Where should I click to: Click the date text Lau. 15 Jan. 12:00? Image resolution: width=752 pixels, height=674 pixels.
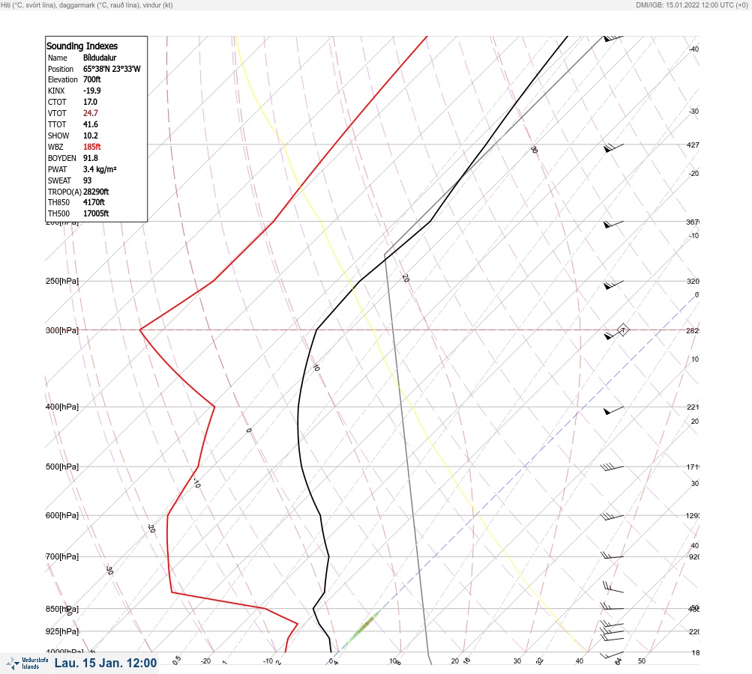pyautogui.click(x=106, y=663)
